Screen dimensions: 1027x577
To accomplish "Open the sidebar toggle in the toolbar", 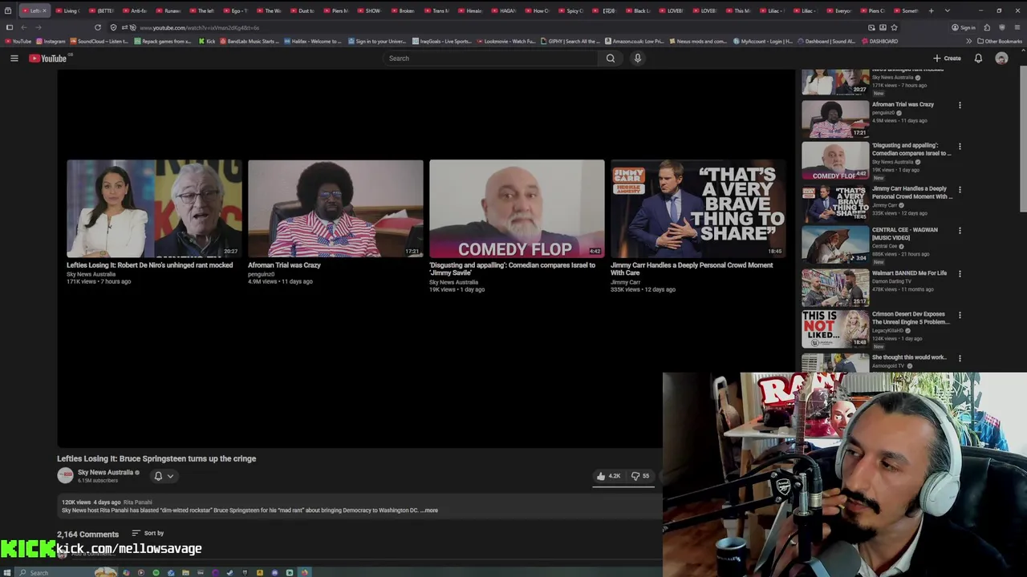I will tap(10, 27).
